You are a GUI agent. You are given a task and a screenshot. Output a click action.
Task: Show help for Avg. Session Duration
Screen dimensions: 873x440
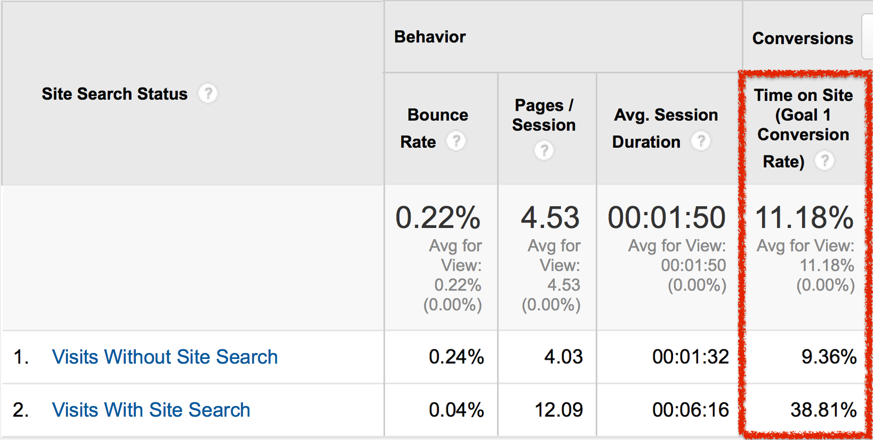[701, 142]
